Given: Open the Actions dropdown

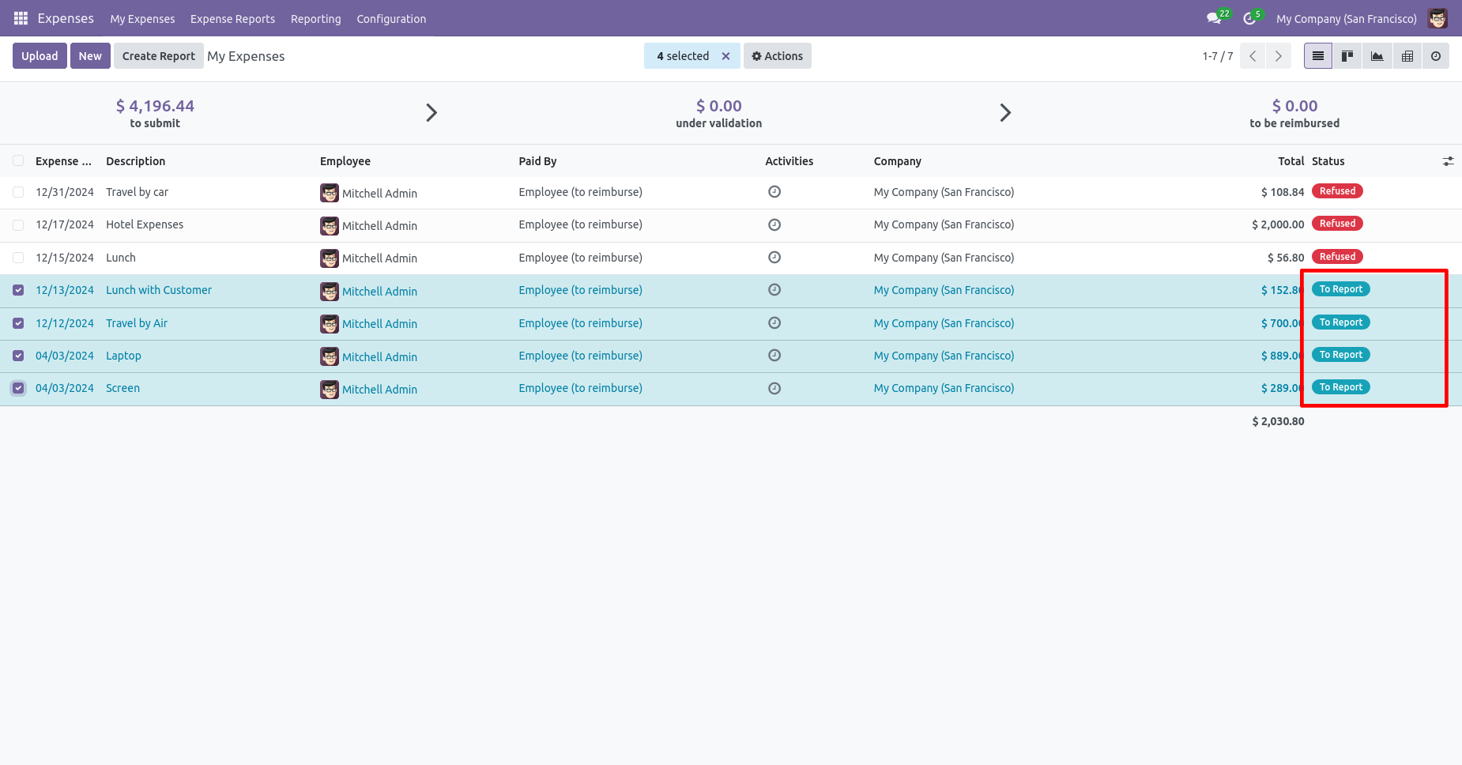Looking at the screenshot, I should pos(777,56).
